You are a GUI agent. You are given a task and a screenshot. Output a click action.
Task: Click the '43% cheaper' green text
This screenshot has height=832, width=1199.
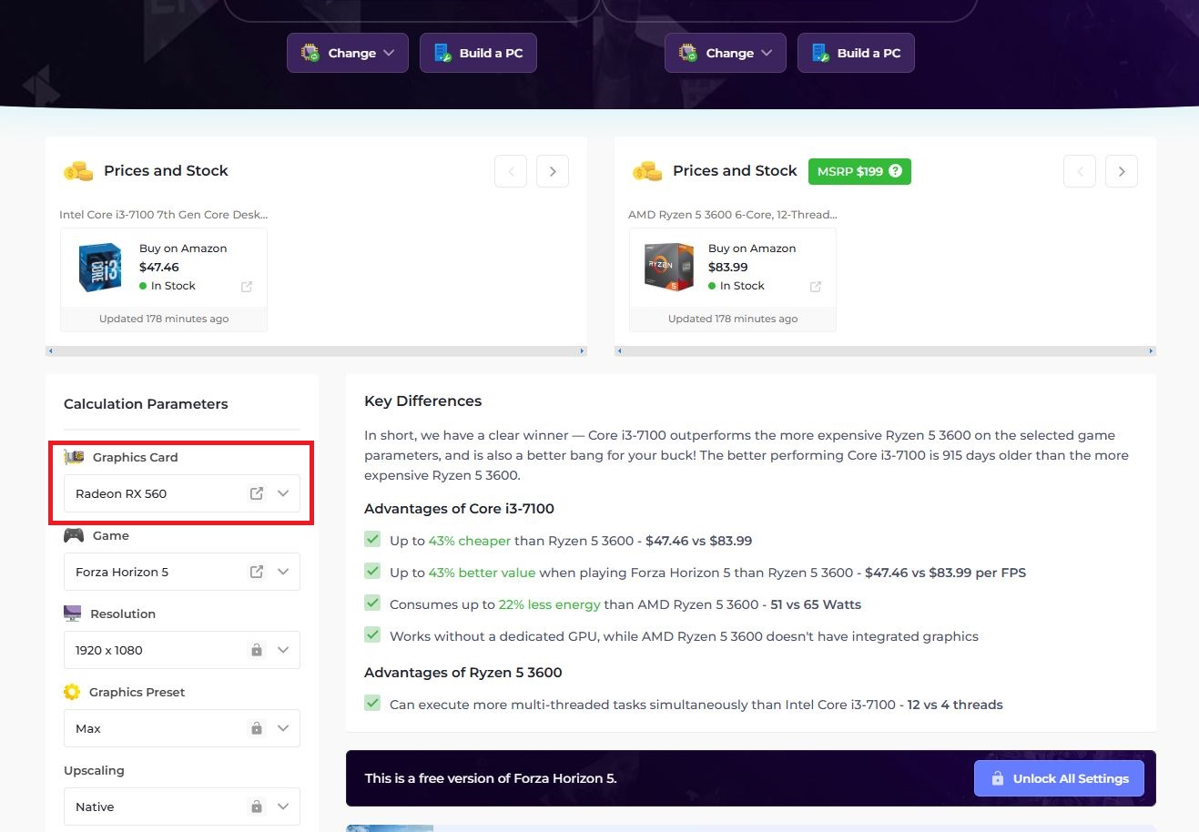470,541
